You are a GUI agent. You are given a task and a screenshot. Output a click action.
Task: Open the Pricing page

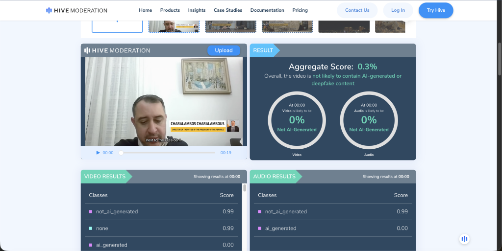click(300, 10)
